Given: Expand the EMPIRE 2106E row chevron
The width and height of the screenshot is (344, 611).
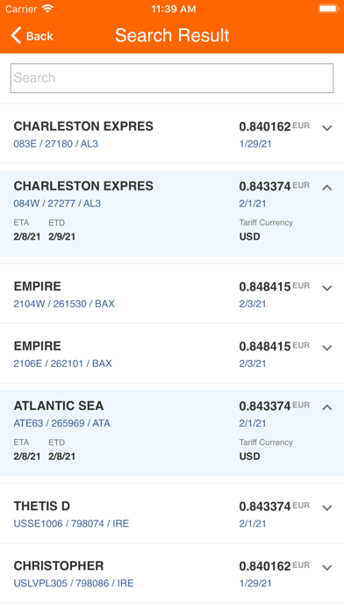Looking at the screenshot, I should [327, 348].
